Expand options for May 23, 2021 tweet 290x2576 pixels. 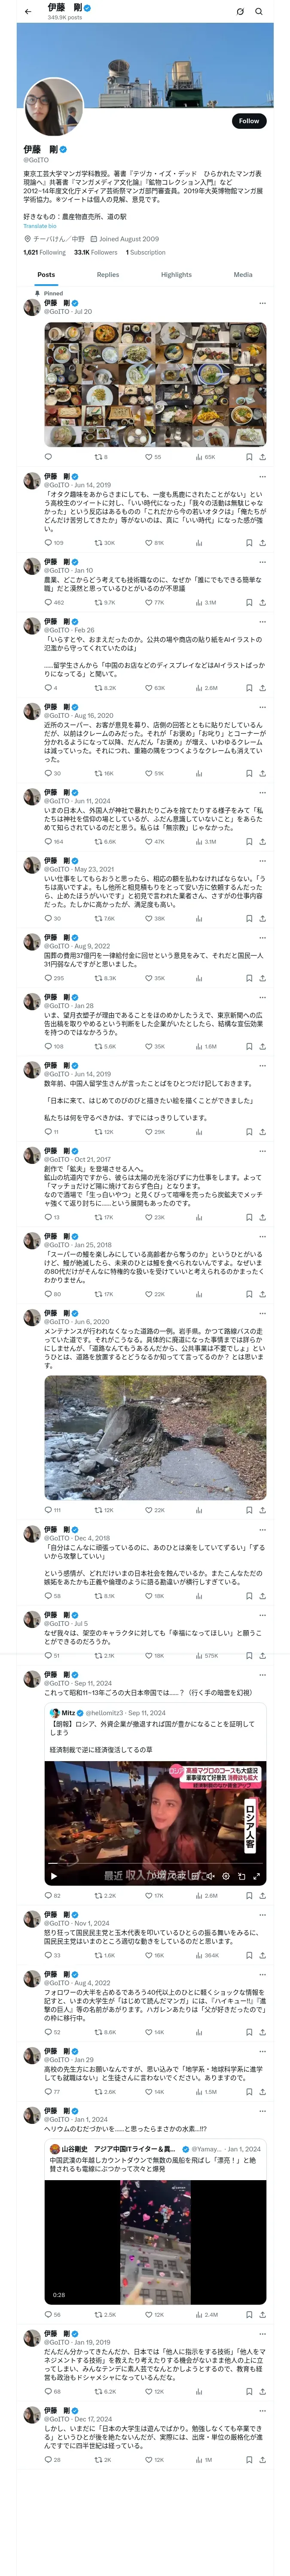coord(262,860)
